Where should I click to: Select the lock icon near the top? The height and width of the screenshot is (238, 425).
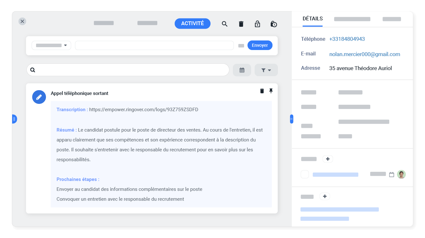[257, 24]
